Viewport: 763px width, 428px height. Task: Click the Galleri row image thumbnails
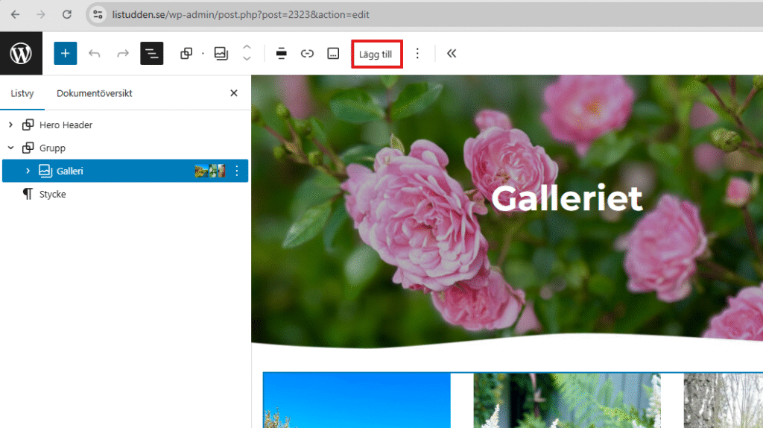[x=209, y=171]
